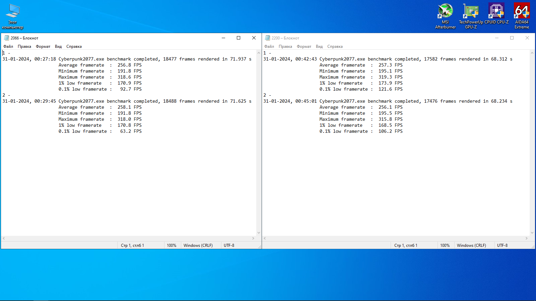Click frame count 17582 in 2200 window
Image resolution: width=536 pixels, height=301 pixels.
(x=431, y=59)
